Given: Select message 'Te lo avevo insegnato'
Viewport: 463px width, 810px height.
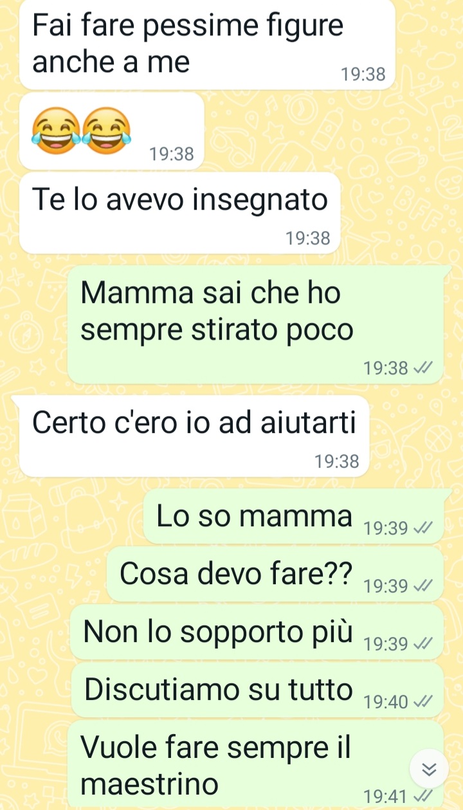Looking at the screenshot, I should (179, 213).
